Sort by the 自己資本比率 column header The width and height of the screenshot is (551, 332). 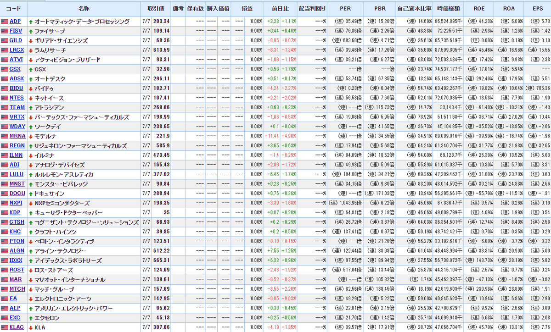coord(414,9)
